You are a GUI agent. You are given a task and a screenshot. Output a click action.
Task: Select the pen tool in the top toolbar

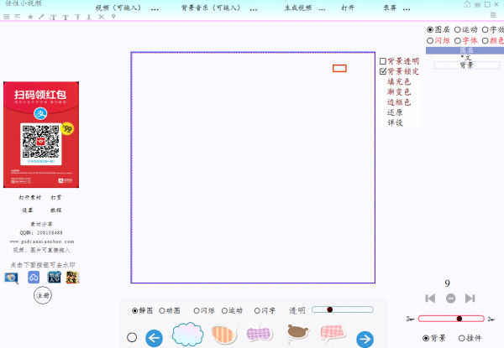pos(41,17)
